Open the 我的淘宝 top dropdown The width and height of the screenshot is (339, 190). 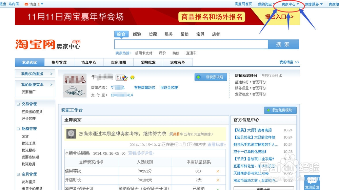(266, 4)
